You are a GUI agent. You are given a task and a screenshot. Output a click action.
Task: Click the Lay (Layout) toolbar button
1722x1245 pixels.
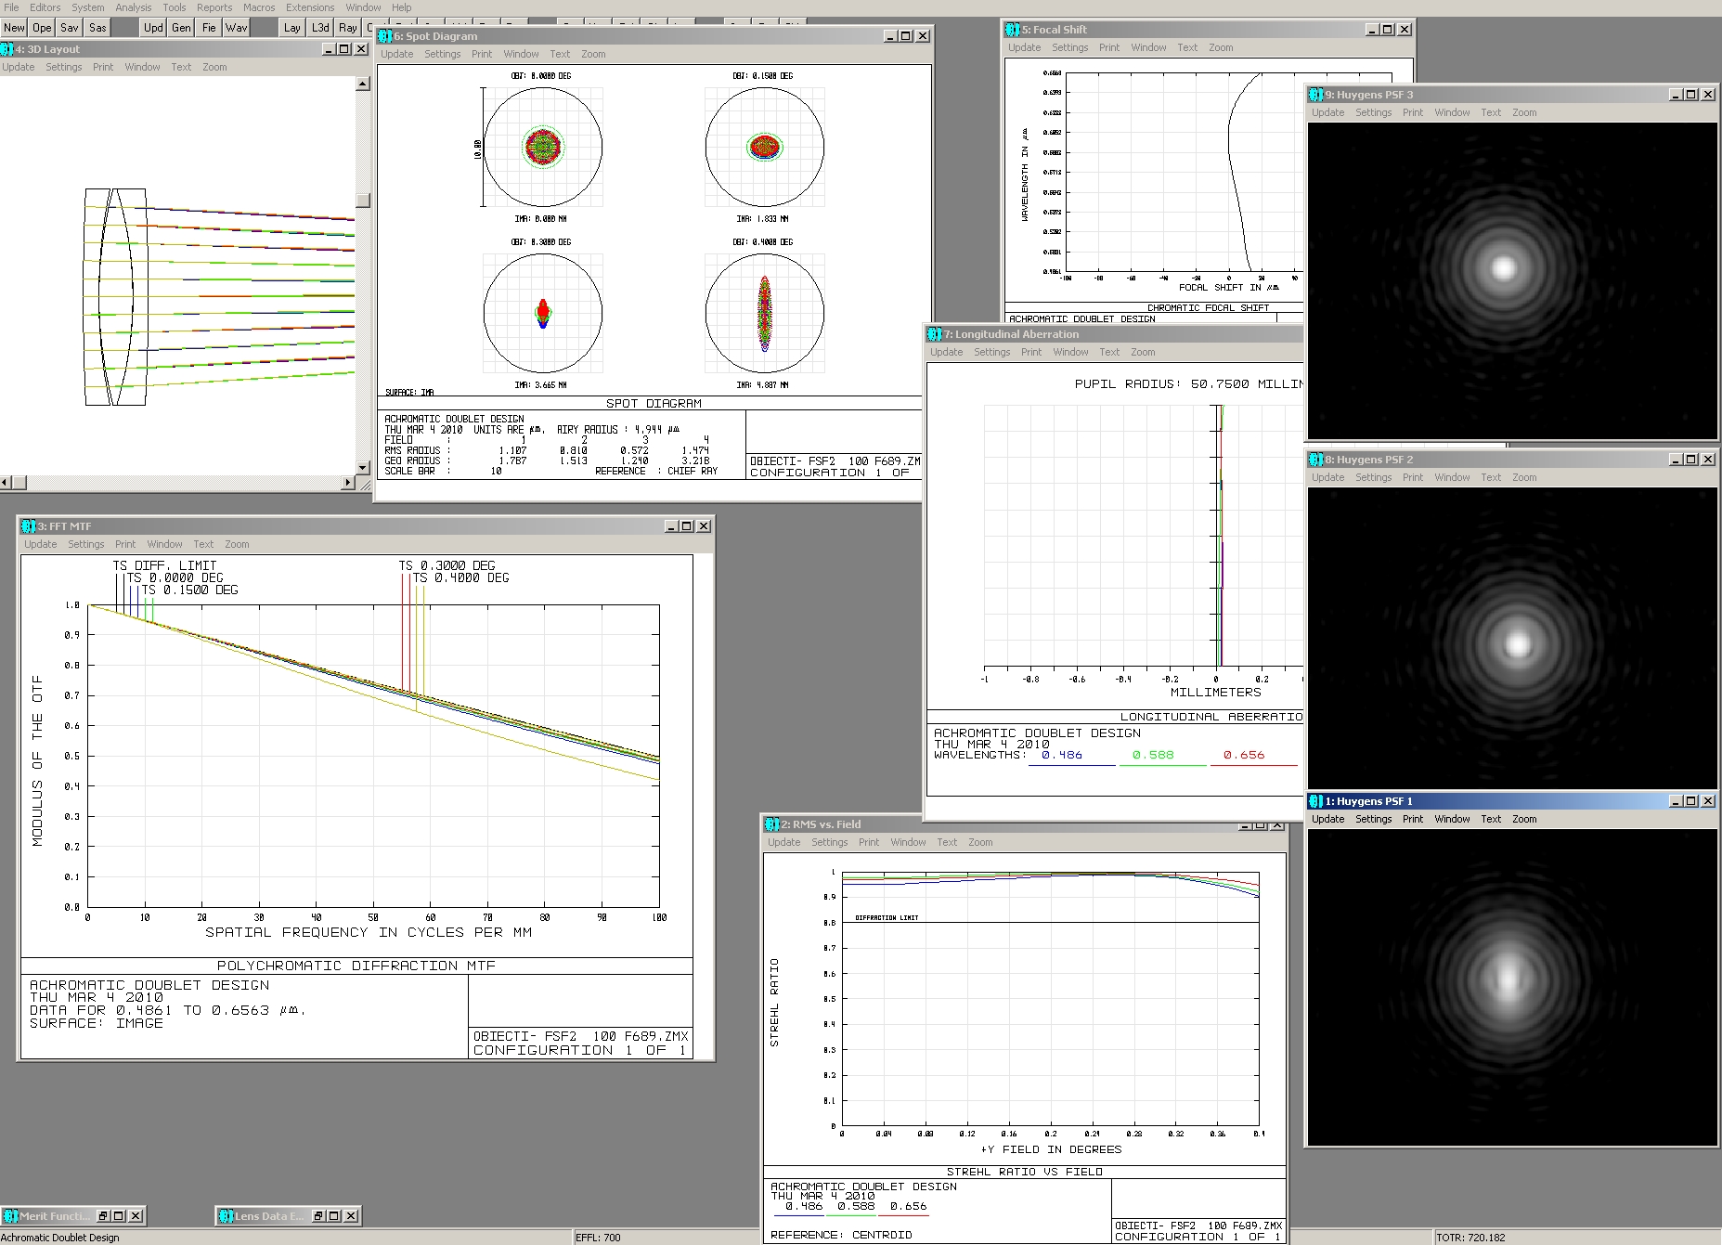(x=292, y=27)
